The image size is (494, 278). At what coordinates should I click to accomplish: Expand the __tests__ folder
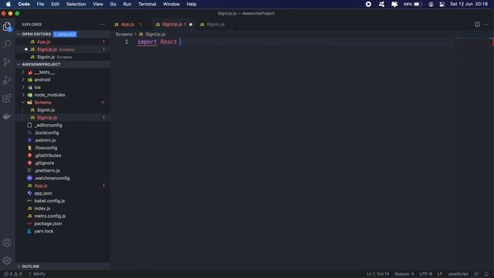tap(23, 72)
